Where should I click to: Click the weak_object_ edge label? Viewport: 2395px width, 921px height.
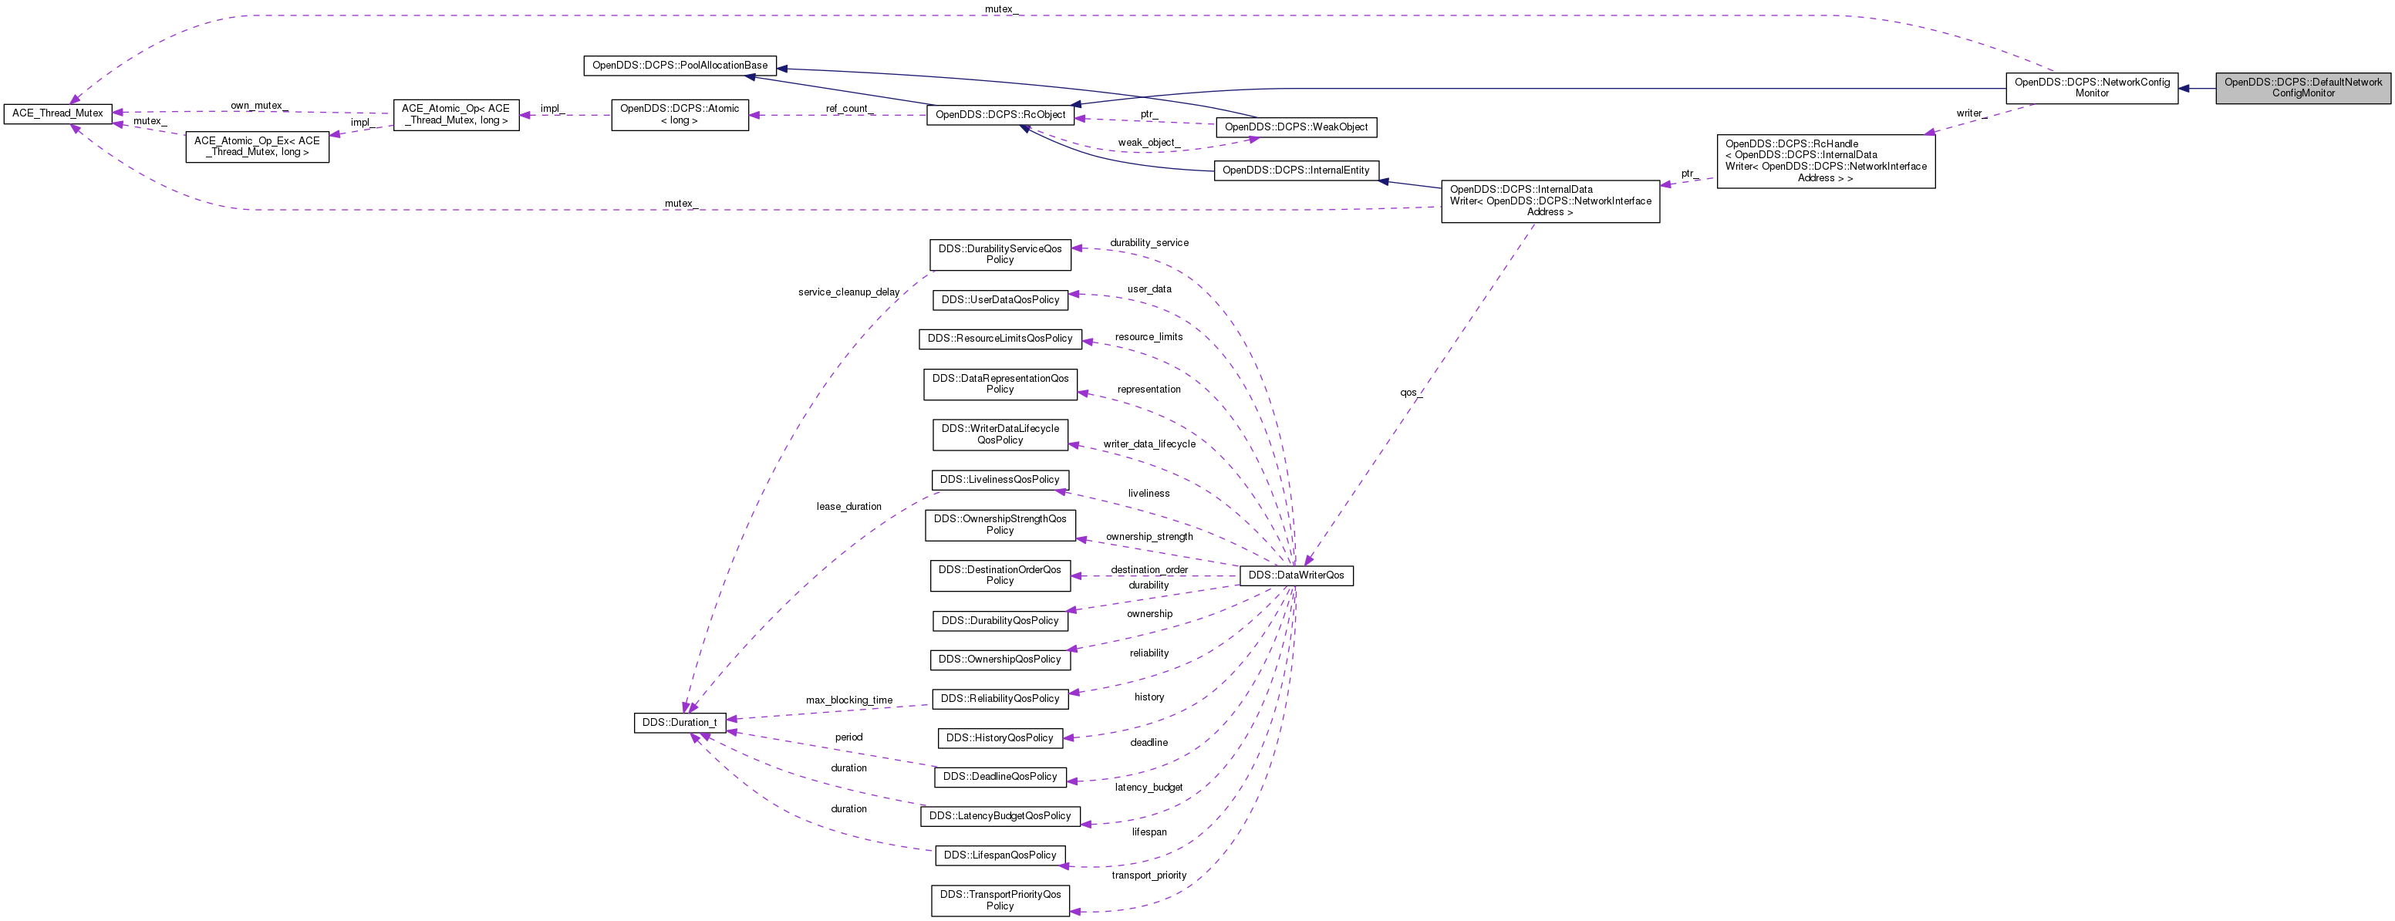tap(1149, 143)
